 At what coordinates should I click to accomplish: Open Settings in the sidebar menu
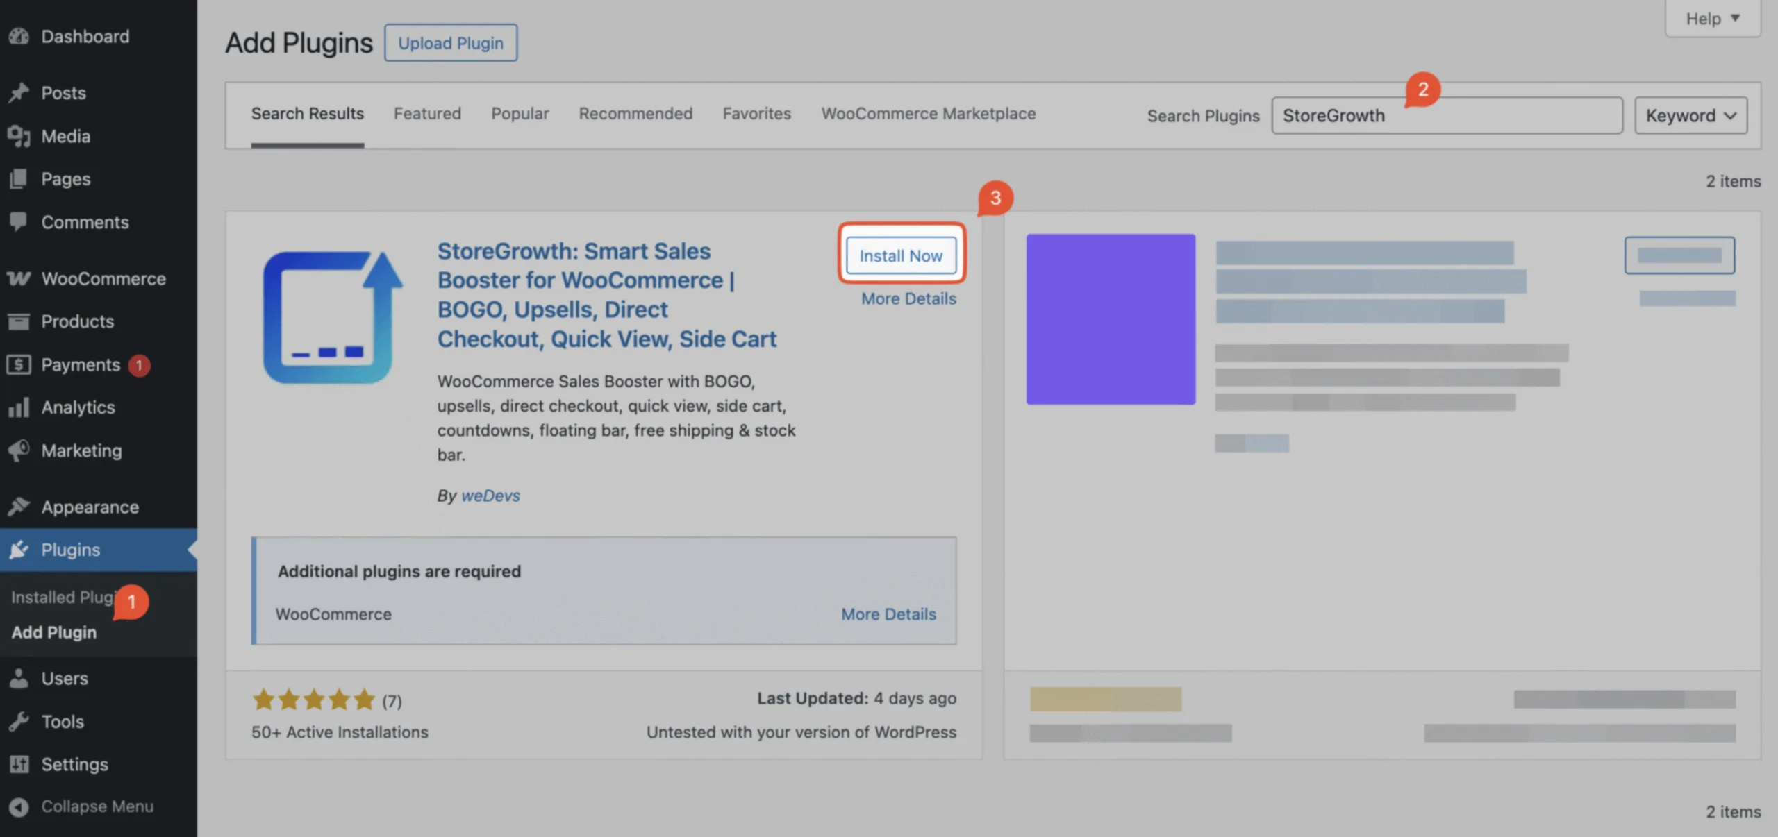tap(75, 764)
